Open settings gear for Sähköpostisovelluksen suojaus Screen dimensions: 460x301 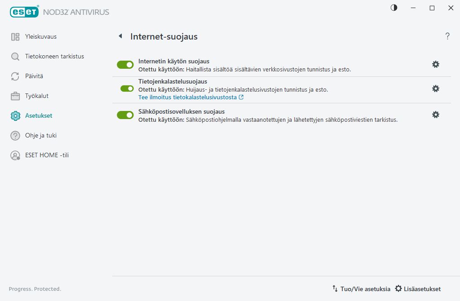tap(435, 115)
